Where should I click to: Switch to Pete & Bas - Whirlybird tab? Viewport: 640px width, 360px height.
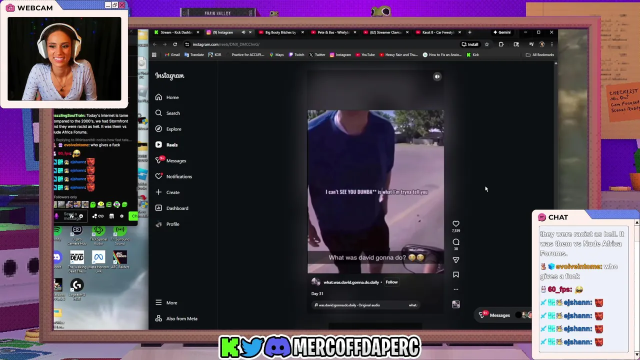pos(333,32)
